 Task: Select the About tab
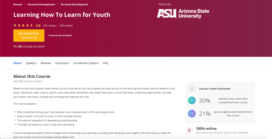point(18,63)
